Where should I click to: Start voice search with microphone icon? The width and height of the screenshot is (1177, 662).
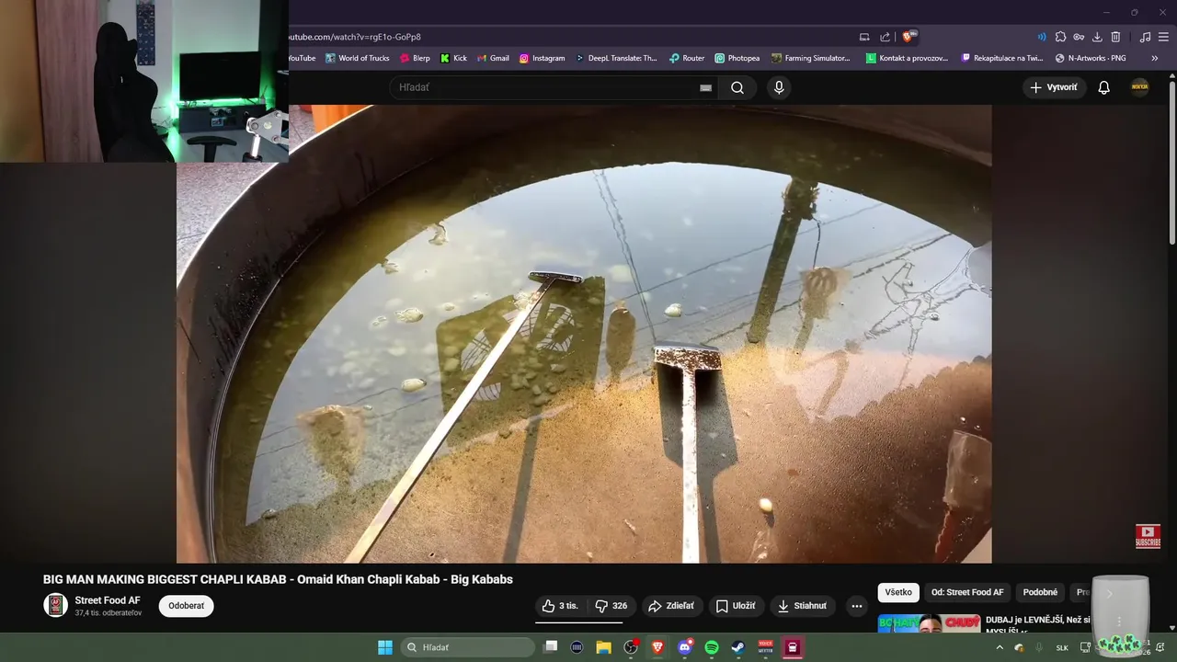(x=779, y=87)
